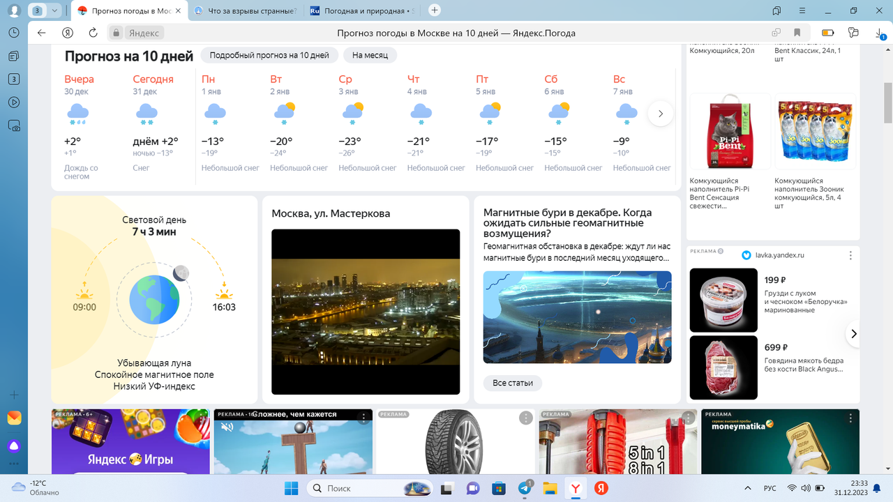Viewport: 893px width, 502px height.
Task: Reload the page with the refresh icon
Action: pyautogui.click(x=93, y=33)
